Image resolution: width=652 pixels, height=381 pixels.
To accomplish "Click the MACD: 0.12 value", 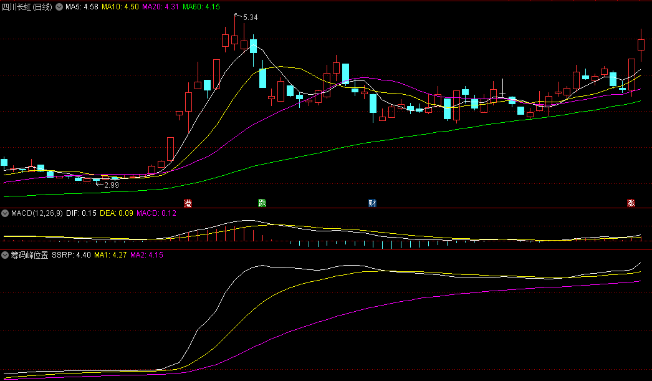I will tap(156, 213).
